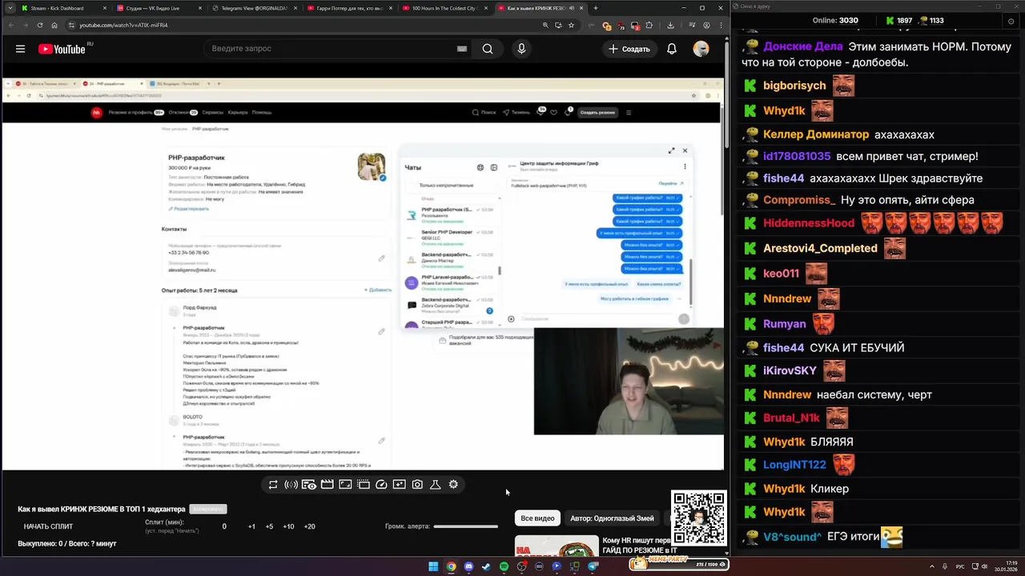Image resolution: width=1025 pixels, height=576 pixels.
Task: Go to the YouTube home logo
Action: coord(61,49)
